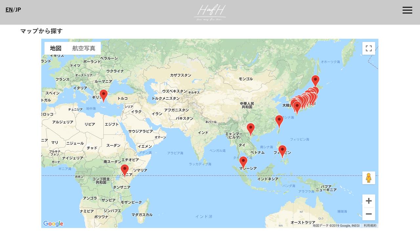This screenshot has width=420, height=246.
Task: Zoom in on the map
Action: coord(368,201)
